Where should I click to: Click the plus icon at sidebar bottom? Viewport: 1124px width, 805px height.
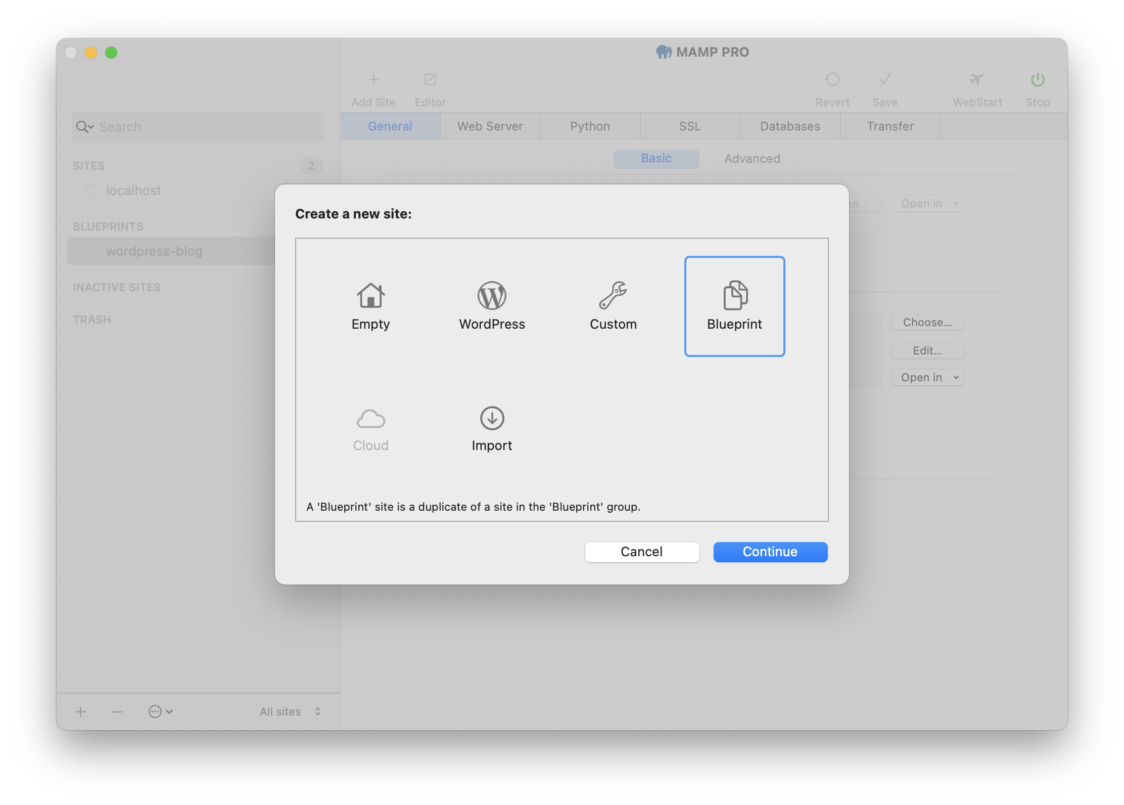tap(80, 712)
